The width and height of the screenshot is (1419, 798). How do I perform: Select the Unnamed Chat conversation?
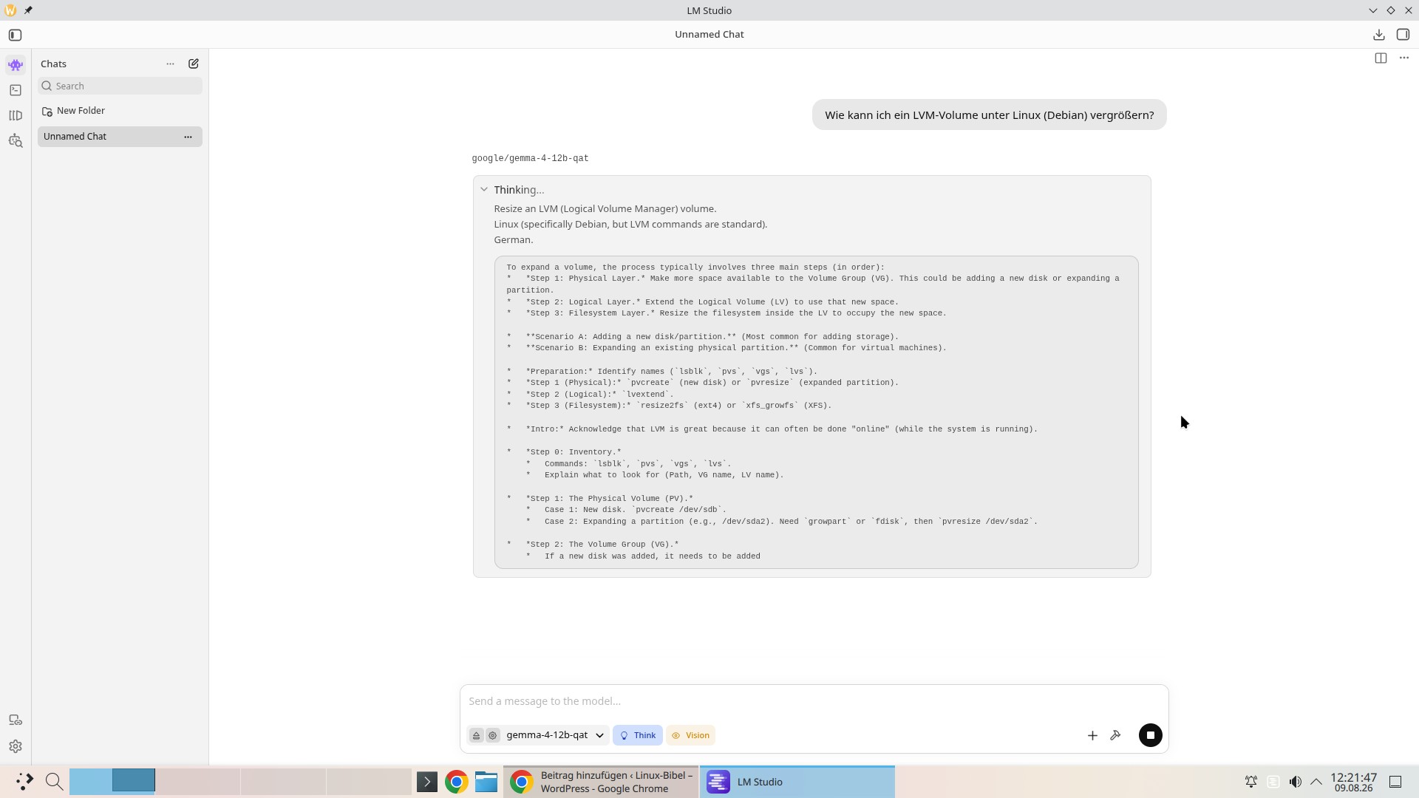[x=120, y=137]
